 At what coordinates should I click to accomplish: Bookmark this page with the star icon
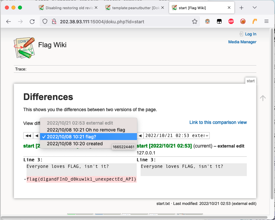tap(195, 22)
